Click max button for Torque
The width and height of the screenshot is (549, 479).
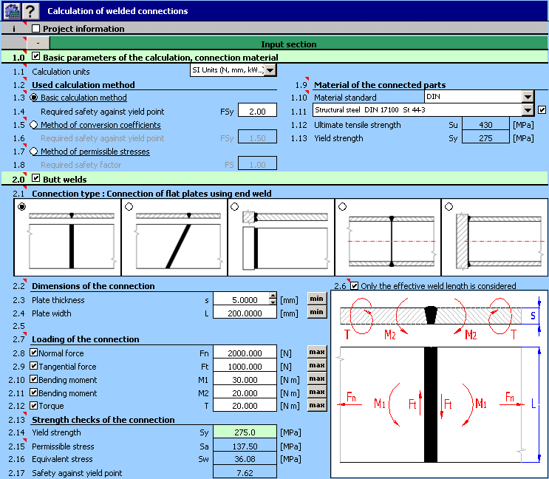click(x=317, y=405)
